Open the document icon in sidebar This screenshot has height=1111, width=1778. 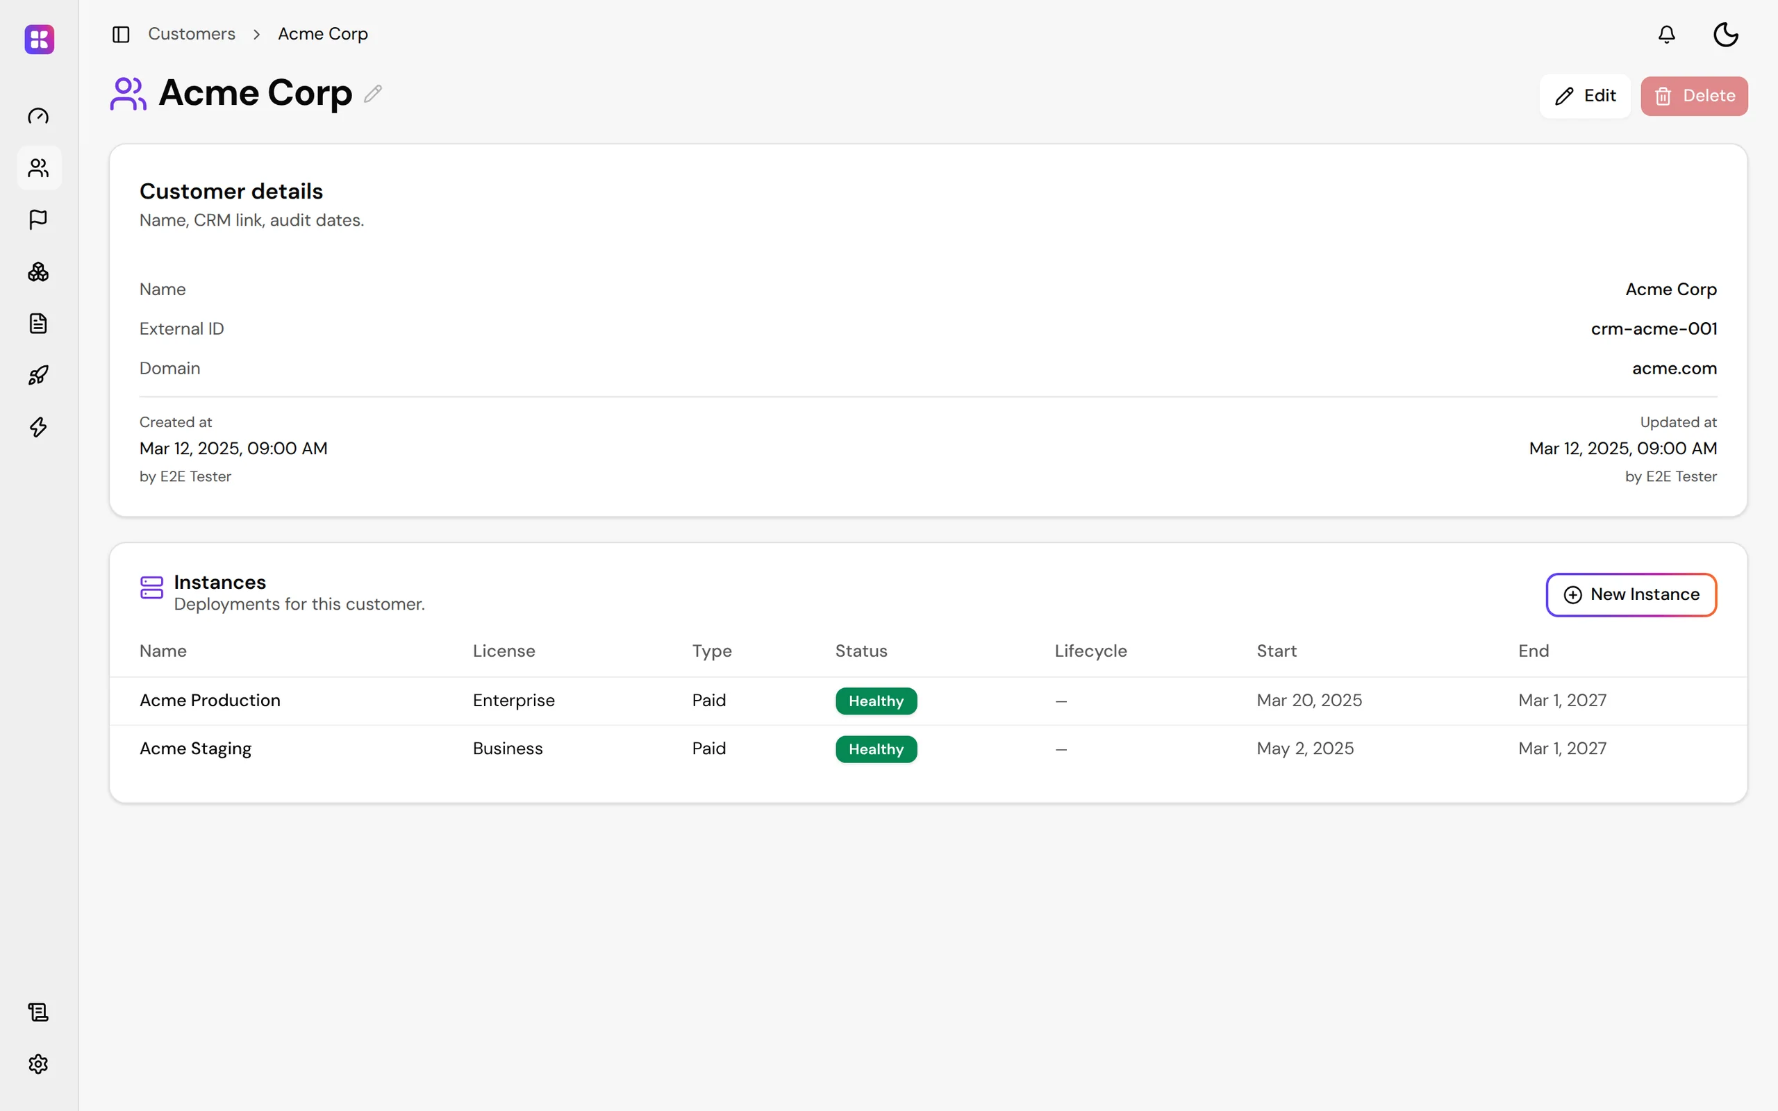click(x=38, y=324)
